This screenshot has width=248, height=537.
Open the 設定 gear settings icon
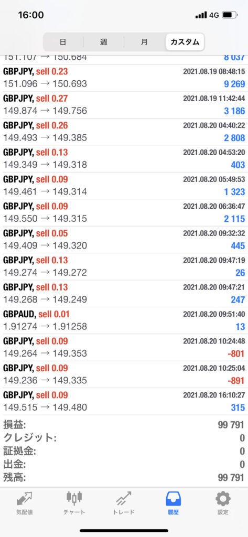pyautogui.click(x=223, y=503)
